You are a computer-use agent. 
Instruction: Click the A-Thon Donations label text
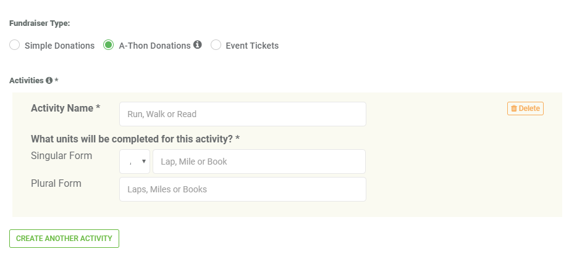coord(154,46)
